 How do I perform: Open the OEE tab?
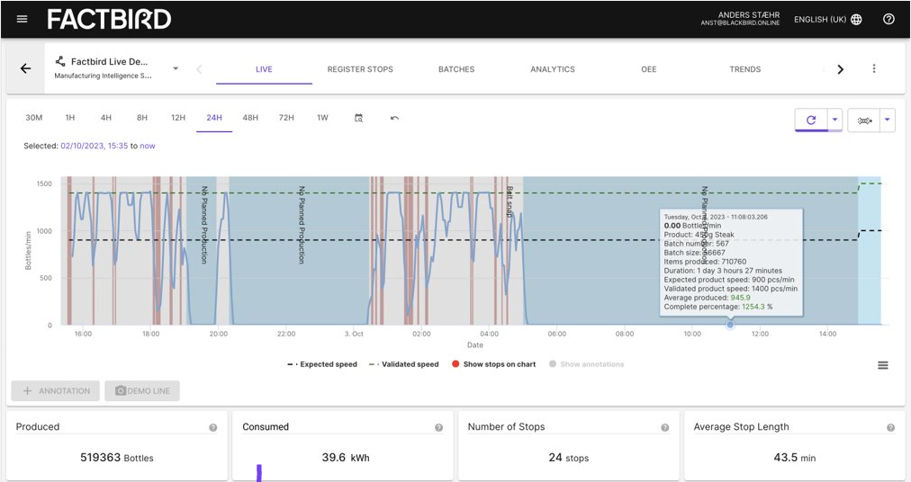coord(649,69)
